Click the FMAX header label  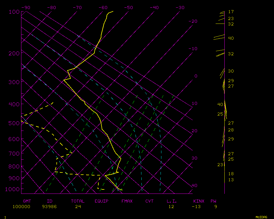coord(127,201)
